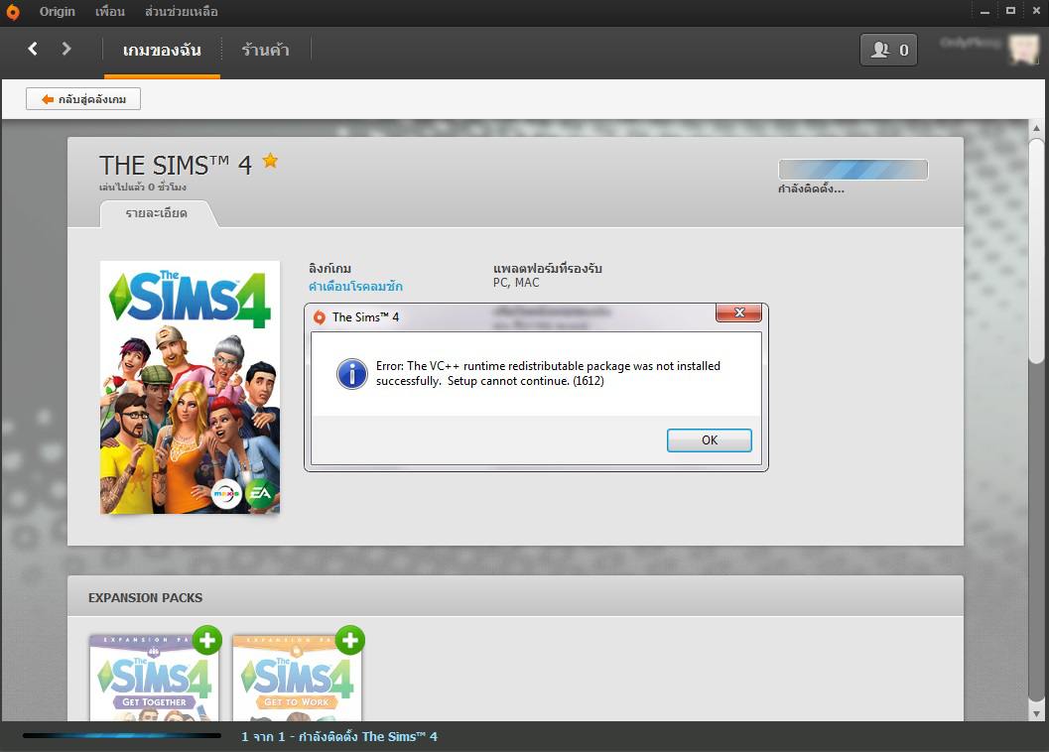Click the THE SIMS 4 game title
This screenshot has width=1049, height=752.
coord(176,166)
